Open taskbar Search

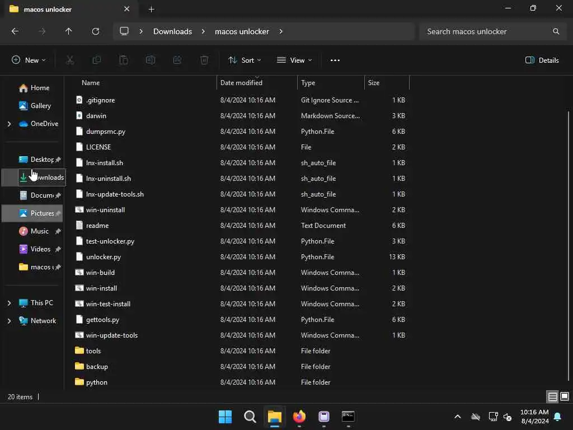point(250,417)
